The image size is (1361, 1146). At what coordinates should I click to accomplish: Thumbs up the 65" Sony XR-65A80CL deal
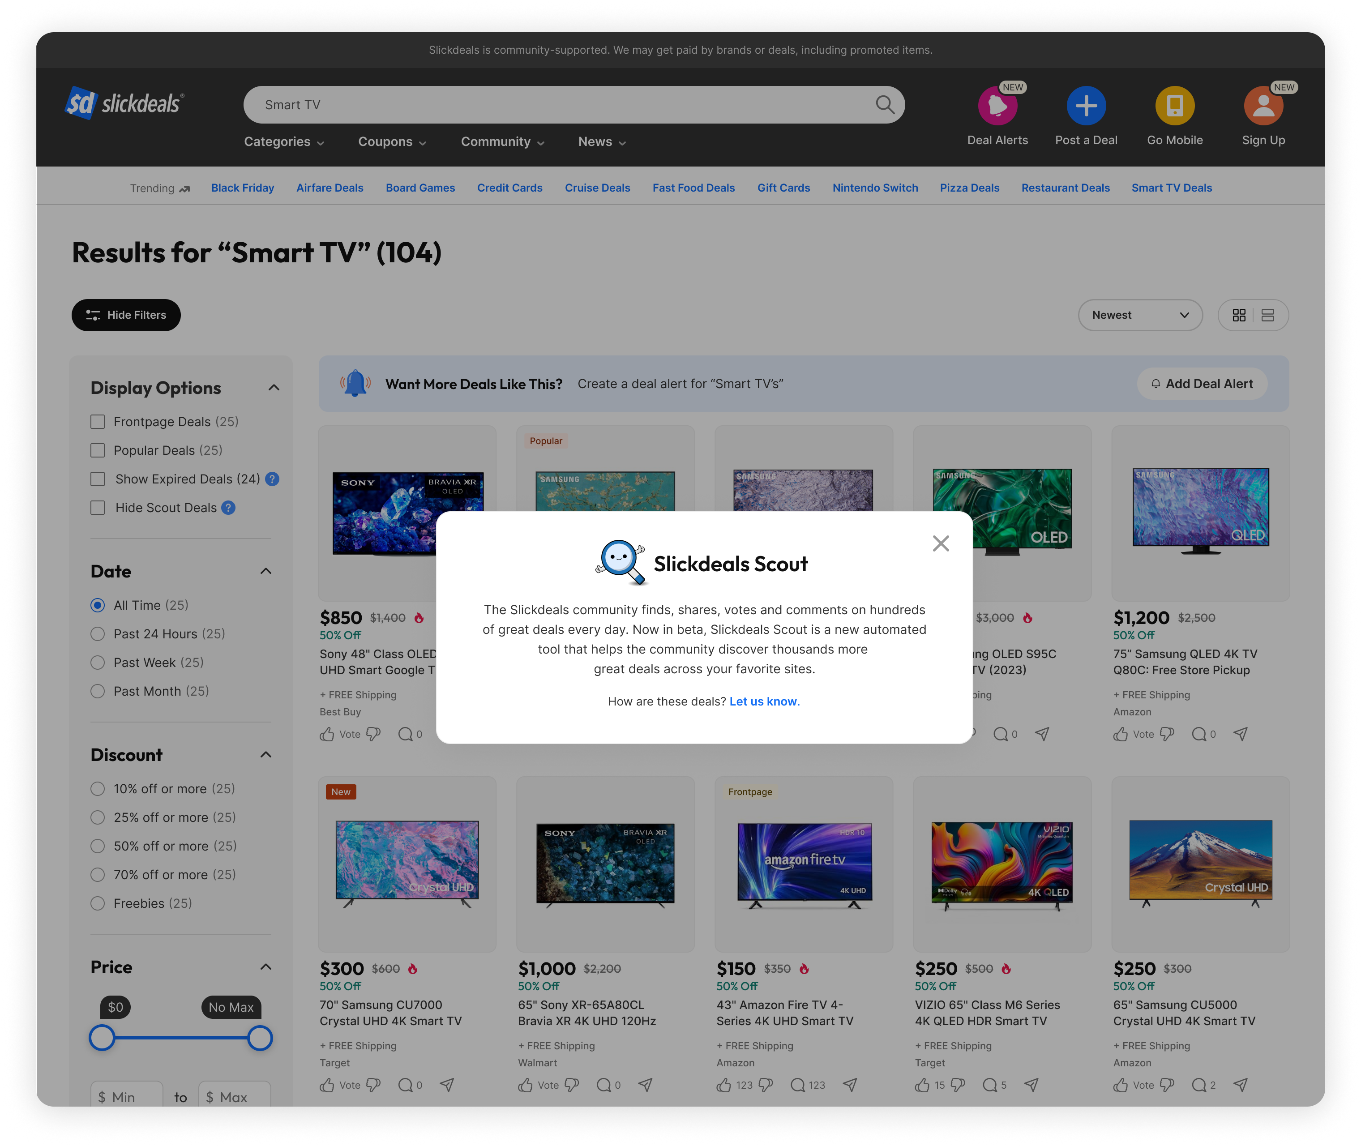pyautogui.click(x=525, y=1085)
